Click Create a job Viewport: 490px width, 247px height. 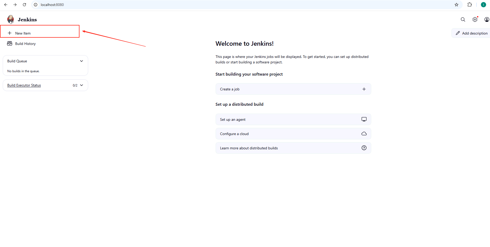tap(293, 89)
